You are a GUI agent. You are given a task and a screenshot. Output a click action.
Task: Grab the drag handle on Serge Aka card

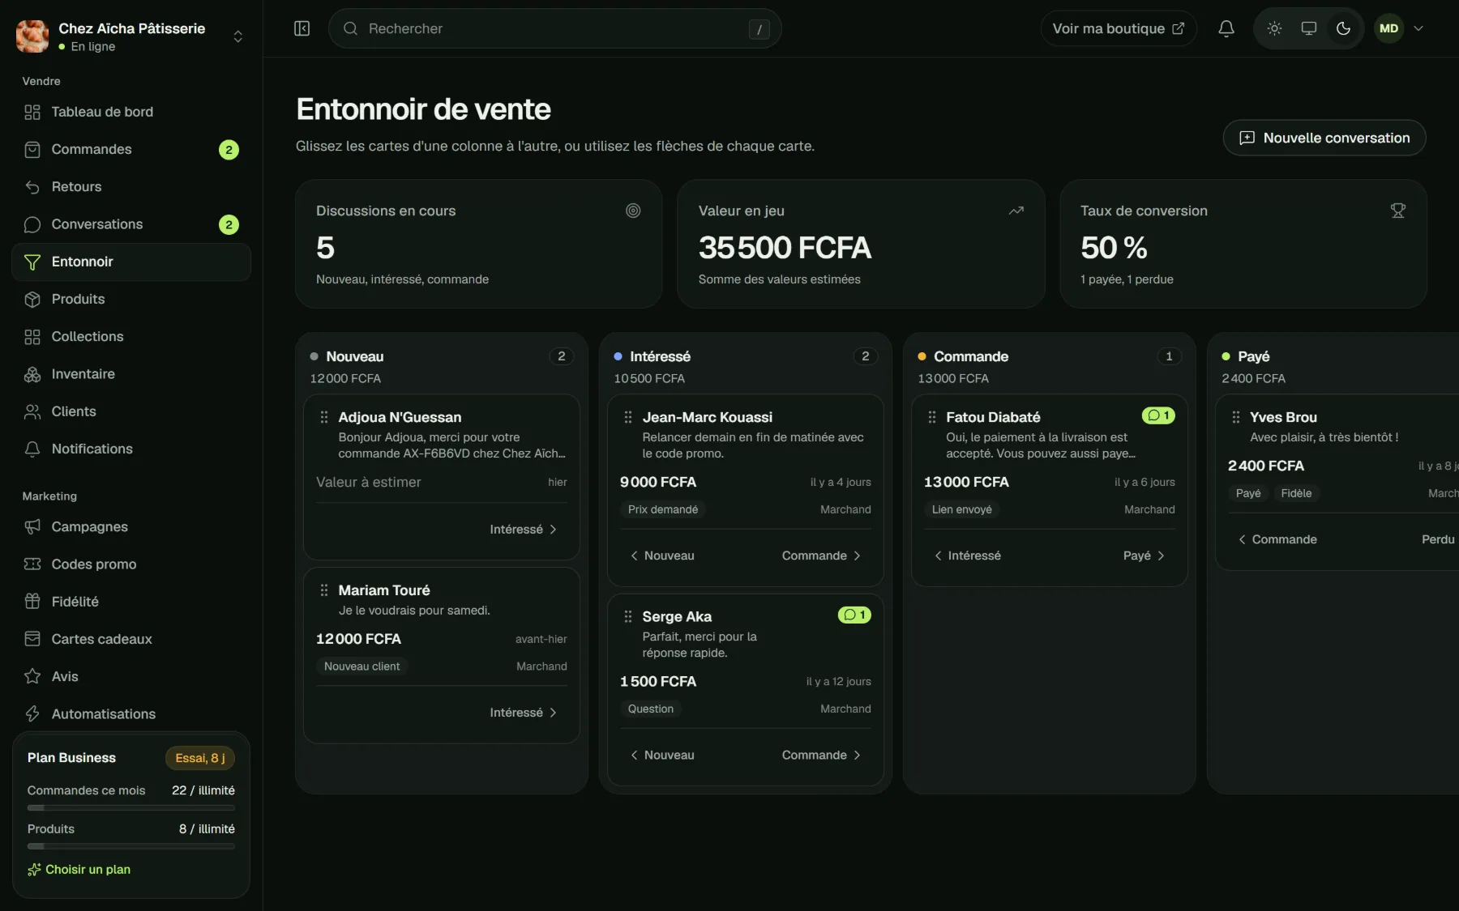tap(627, 616)
